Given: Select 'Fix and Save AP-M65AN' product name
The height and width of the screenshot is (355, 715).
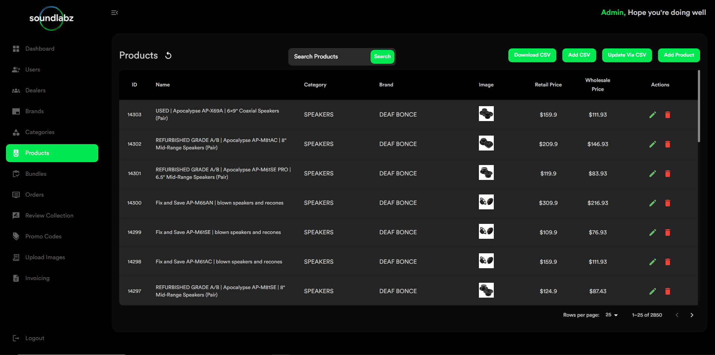Looking at the screenshot, I should [219, 203].
